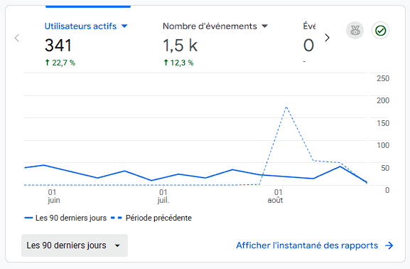Expand the Utilisateurs actifs metric dropdown arrow

124,26
